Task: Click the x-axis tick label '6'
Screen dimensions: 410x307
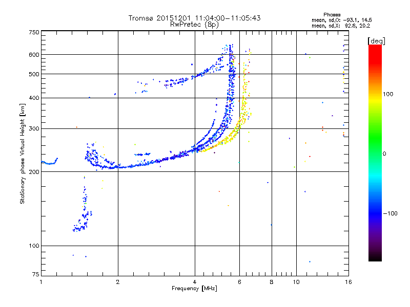Action: click(239, 282)
